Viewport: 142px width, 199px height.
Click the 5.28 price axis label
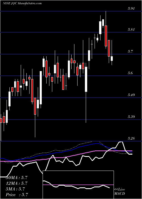[131, 138]
